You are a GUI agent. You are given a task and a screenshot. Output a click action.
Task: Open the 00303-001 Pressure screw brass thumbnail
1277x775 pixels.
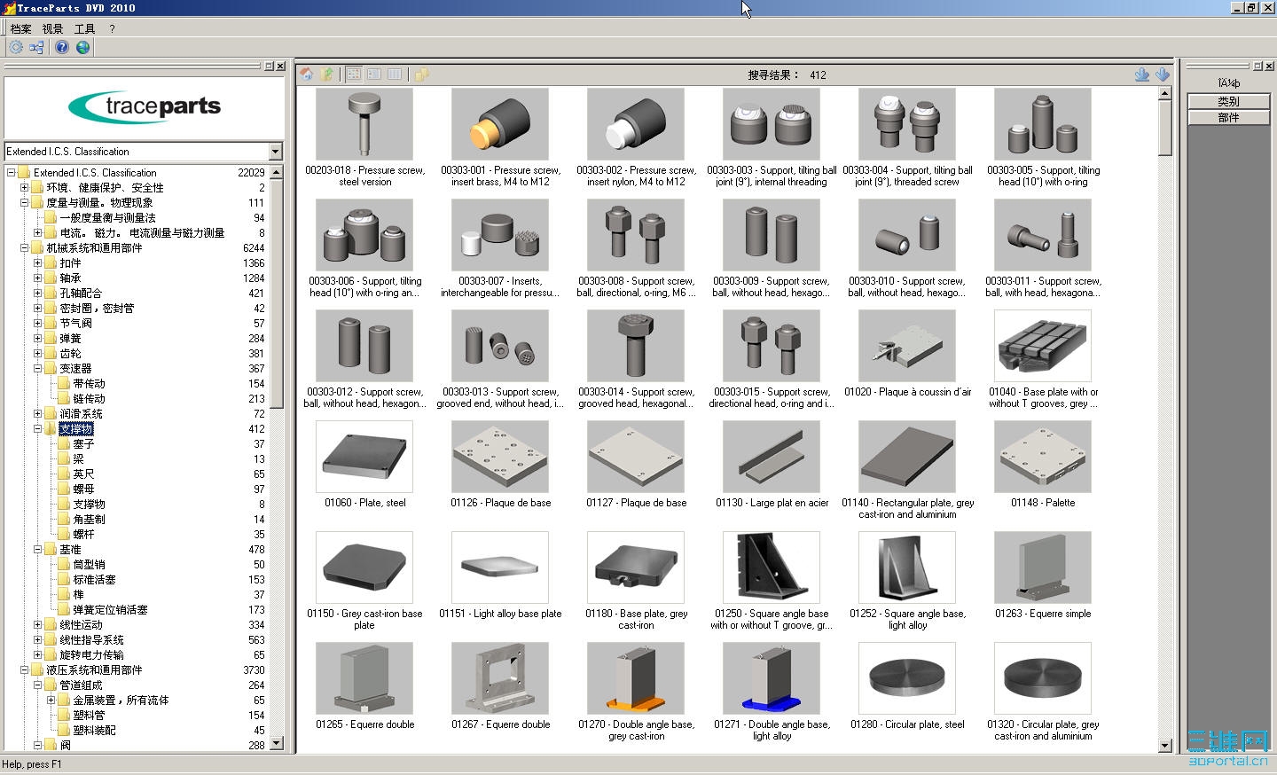click(x=500, y=124)
